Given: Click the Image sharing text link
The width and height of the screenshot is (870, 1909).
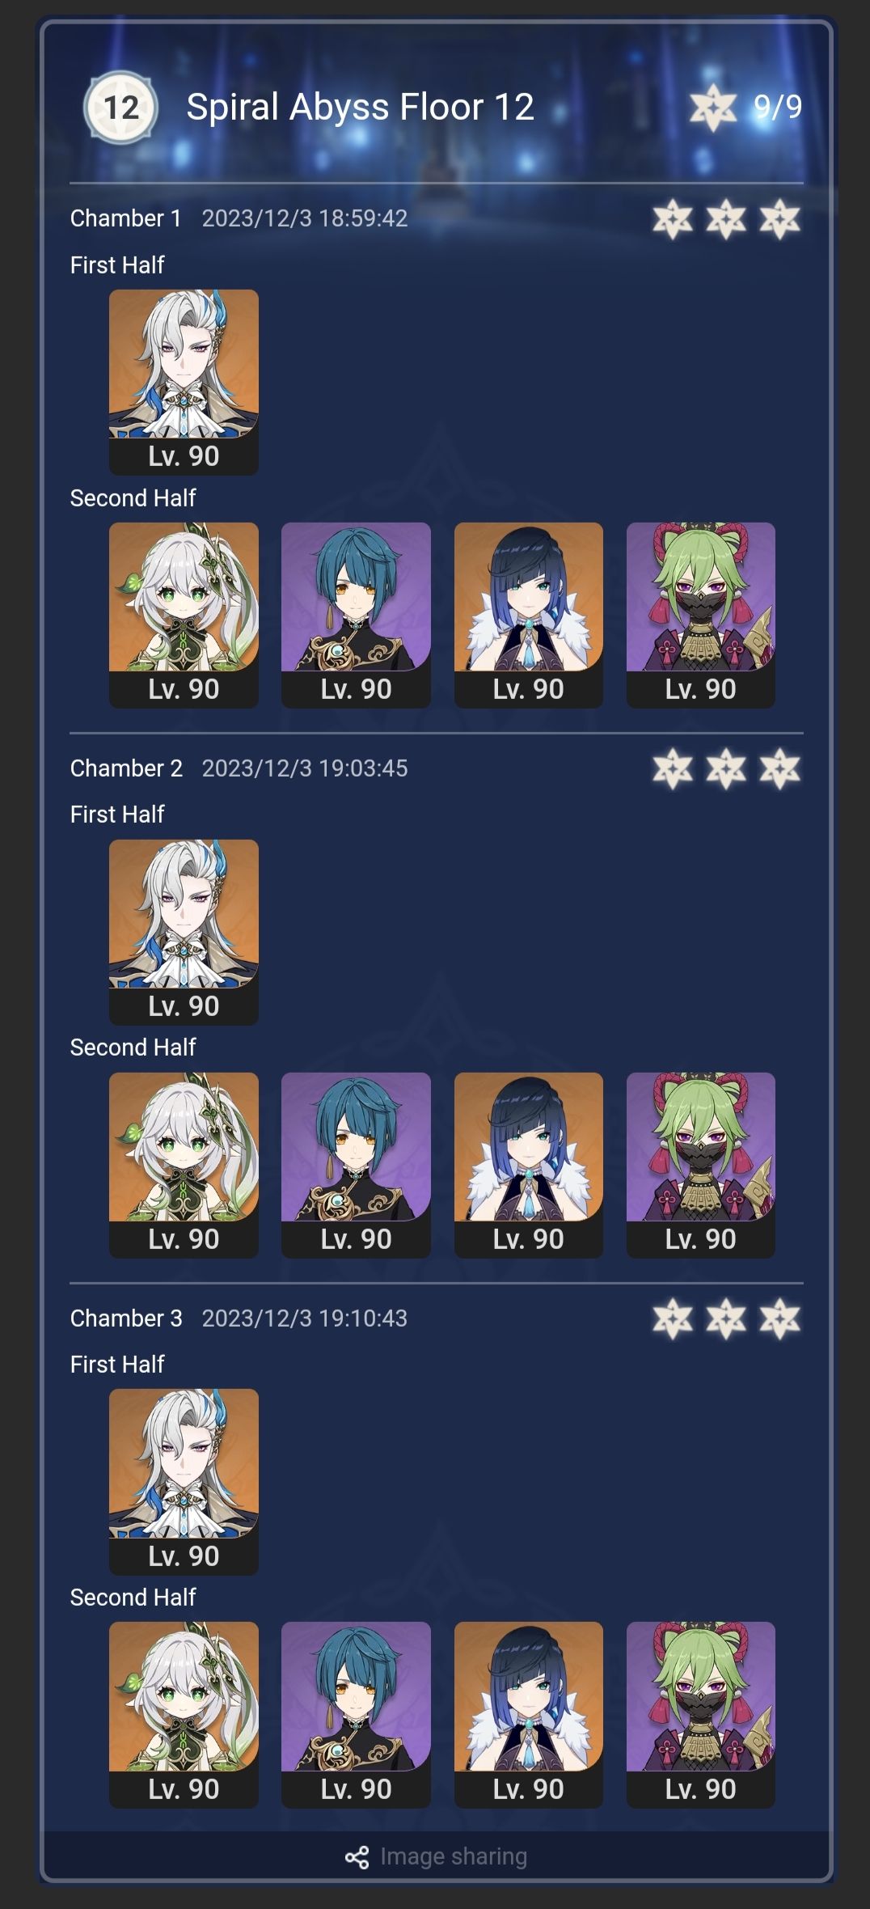Looking at the screenshot, I should 454,1856.
